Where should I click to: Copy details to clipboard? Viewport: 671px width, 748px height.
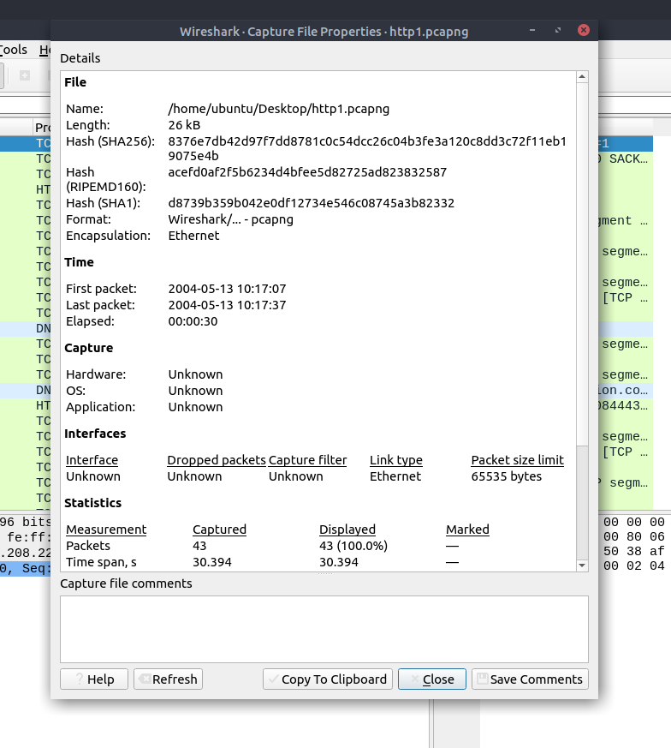click(x=328, y=679)
